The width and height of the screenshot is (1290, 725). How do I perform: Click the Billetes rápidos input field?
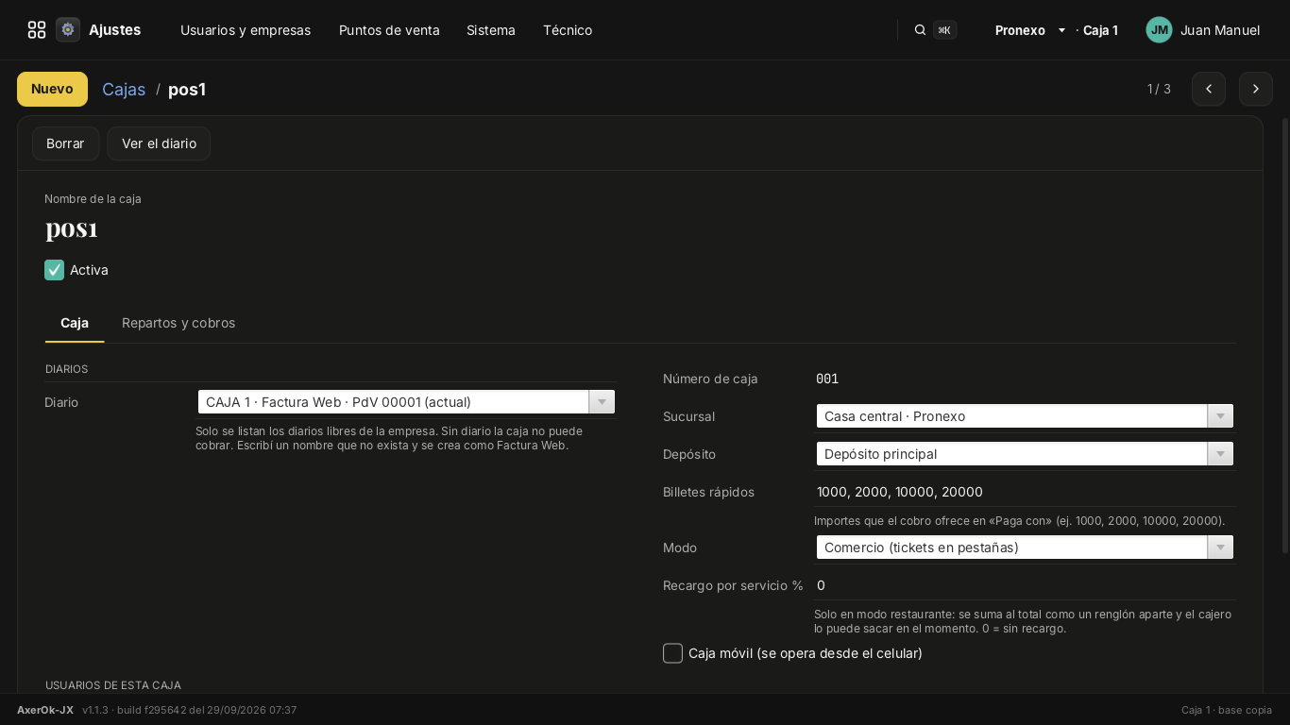[1024, 492]
